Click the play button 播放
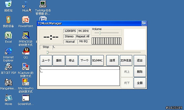Screen dimensions: 184x110 tap(59, 60)
